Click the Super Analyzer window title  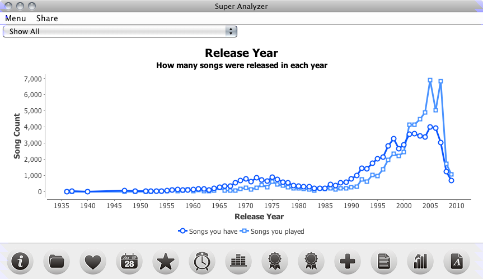pos(241,6)
